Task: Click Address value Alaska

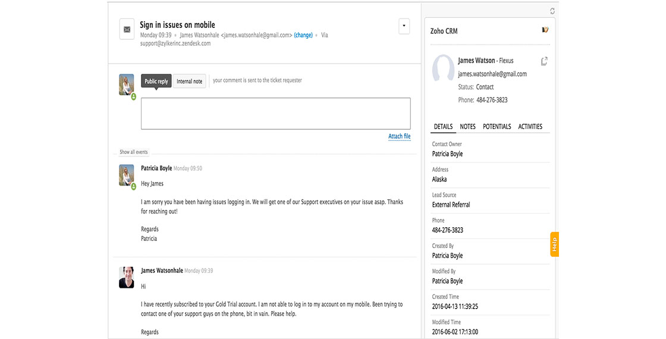Action: point(439,179)
